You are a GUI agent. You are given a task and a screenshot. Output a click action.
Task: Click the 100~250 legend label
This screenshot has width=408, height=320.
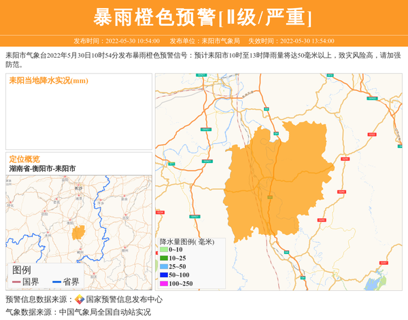(x=181, y=283)
